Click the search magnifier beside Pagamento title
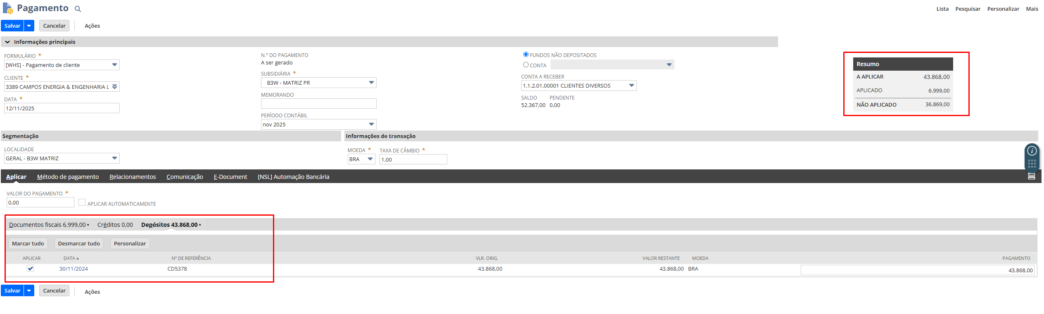 click(78, 9)
